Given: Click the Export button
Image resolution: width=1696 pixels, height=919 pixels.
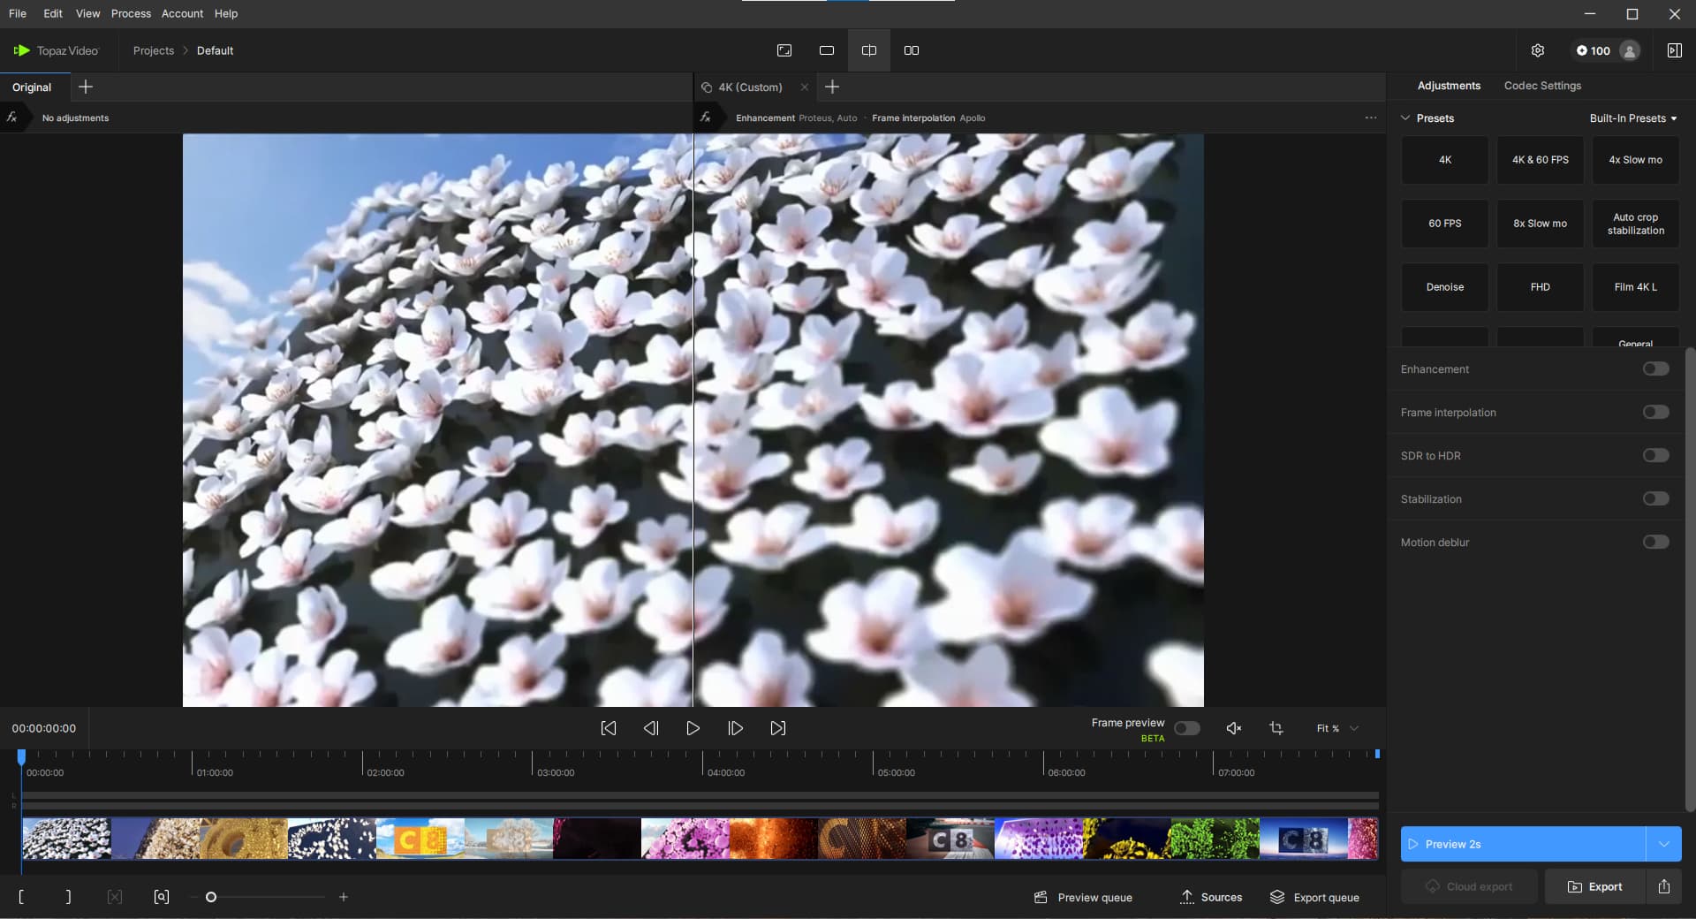Looking at the screenshot, I should click(1594, 886).
